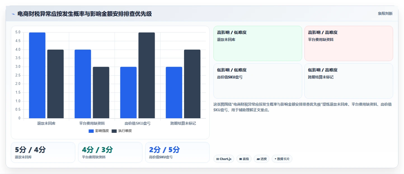The image size is (404, 174).
Task: Toggle the 影响强度 legend item
Action: (x=99, y=131)
